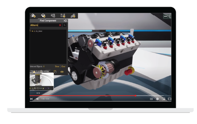Viewport: 197px width, 124px height.
Task: Open the pencil annotation tool
Action: coord(73,15)
